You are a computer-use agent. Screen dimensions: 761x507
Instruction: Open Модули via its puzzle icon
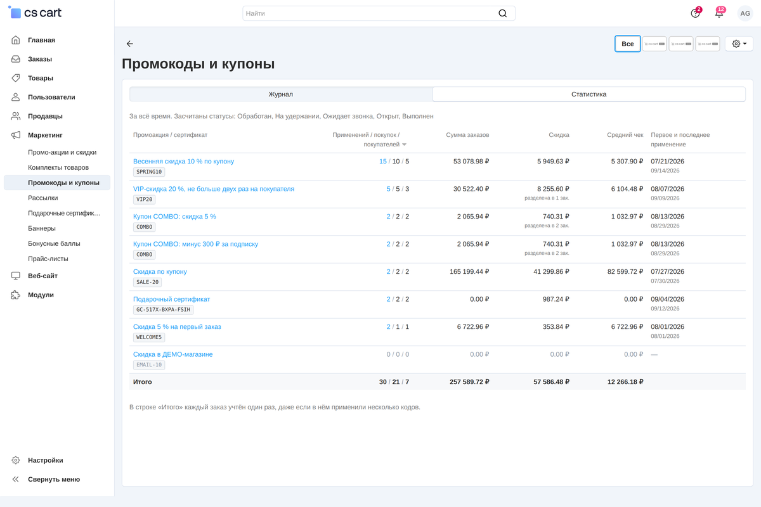pos(16,295)
